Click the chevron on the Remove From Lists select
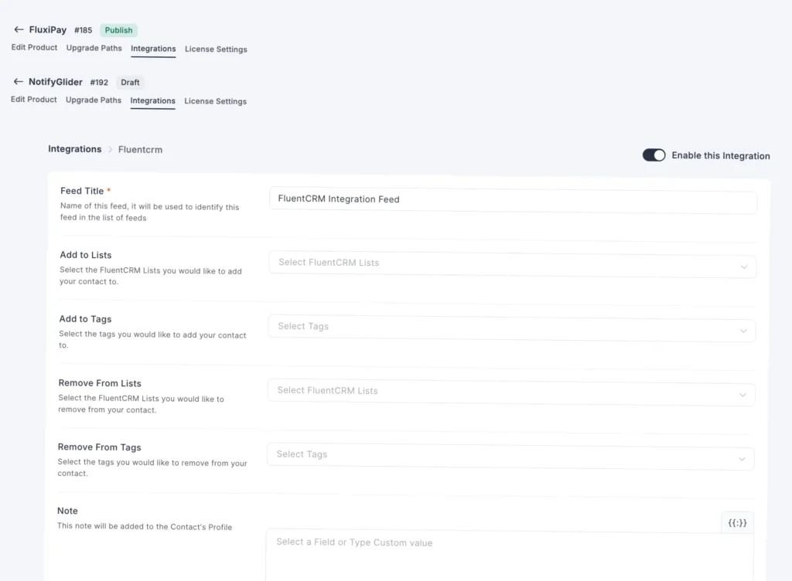This screenshot has width=792, height=581. click(x=745, y=394)
